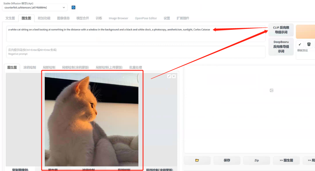The image size is (315, 171).
Task: Open the 设置 tab
Action: click(167, 18)
